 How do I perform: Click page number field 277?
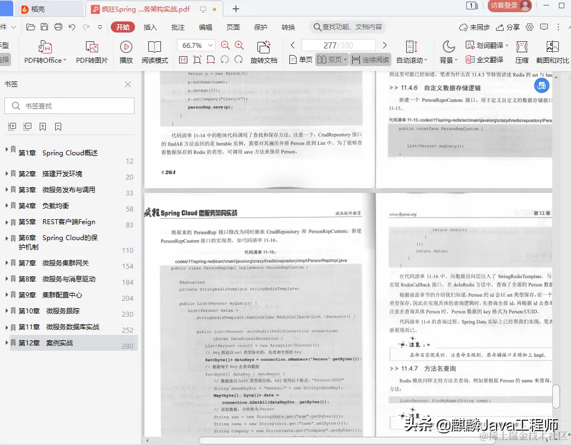pyautogui.click(x=338, y=45)
